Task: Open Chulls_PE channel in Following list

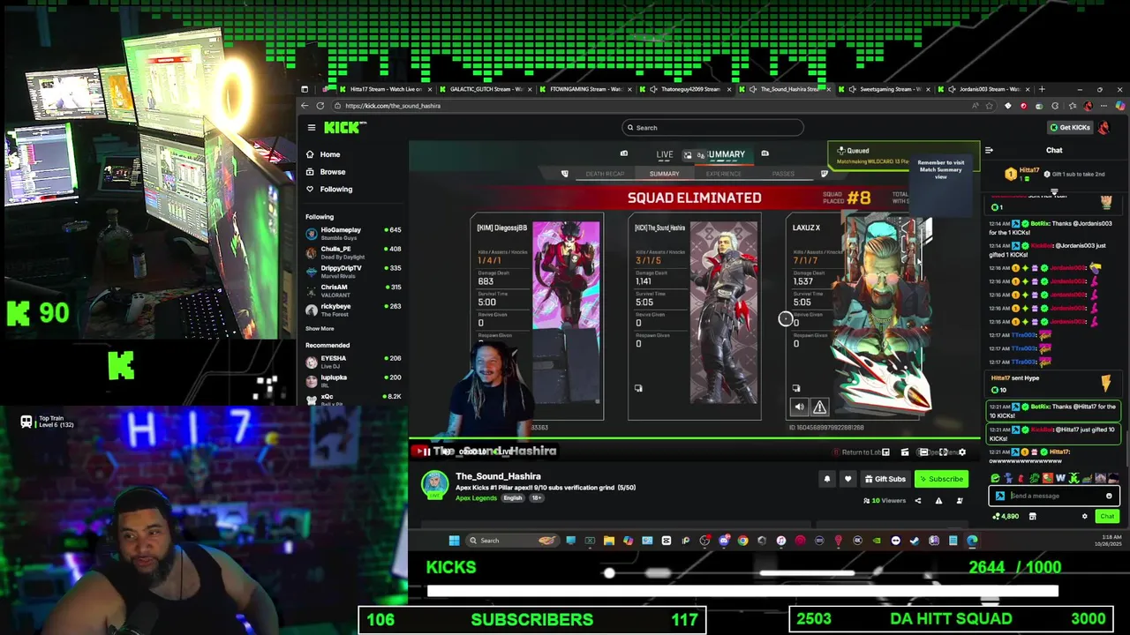Action: pos(353,252)
